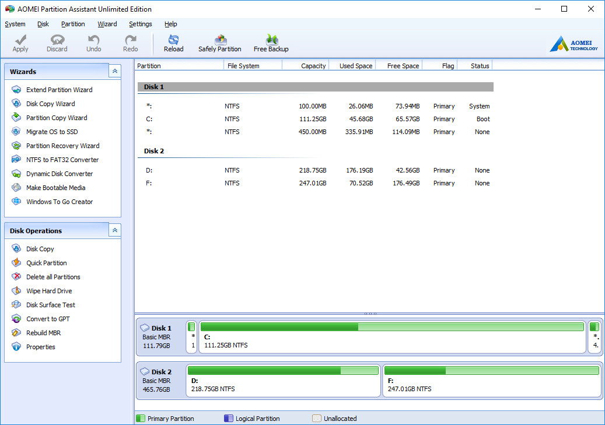
Task: Select the 100.00MB System partition row
Action: tap(315, 106)
